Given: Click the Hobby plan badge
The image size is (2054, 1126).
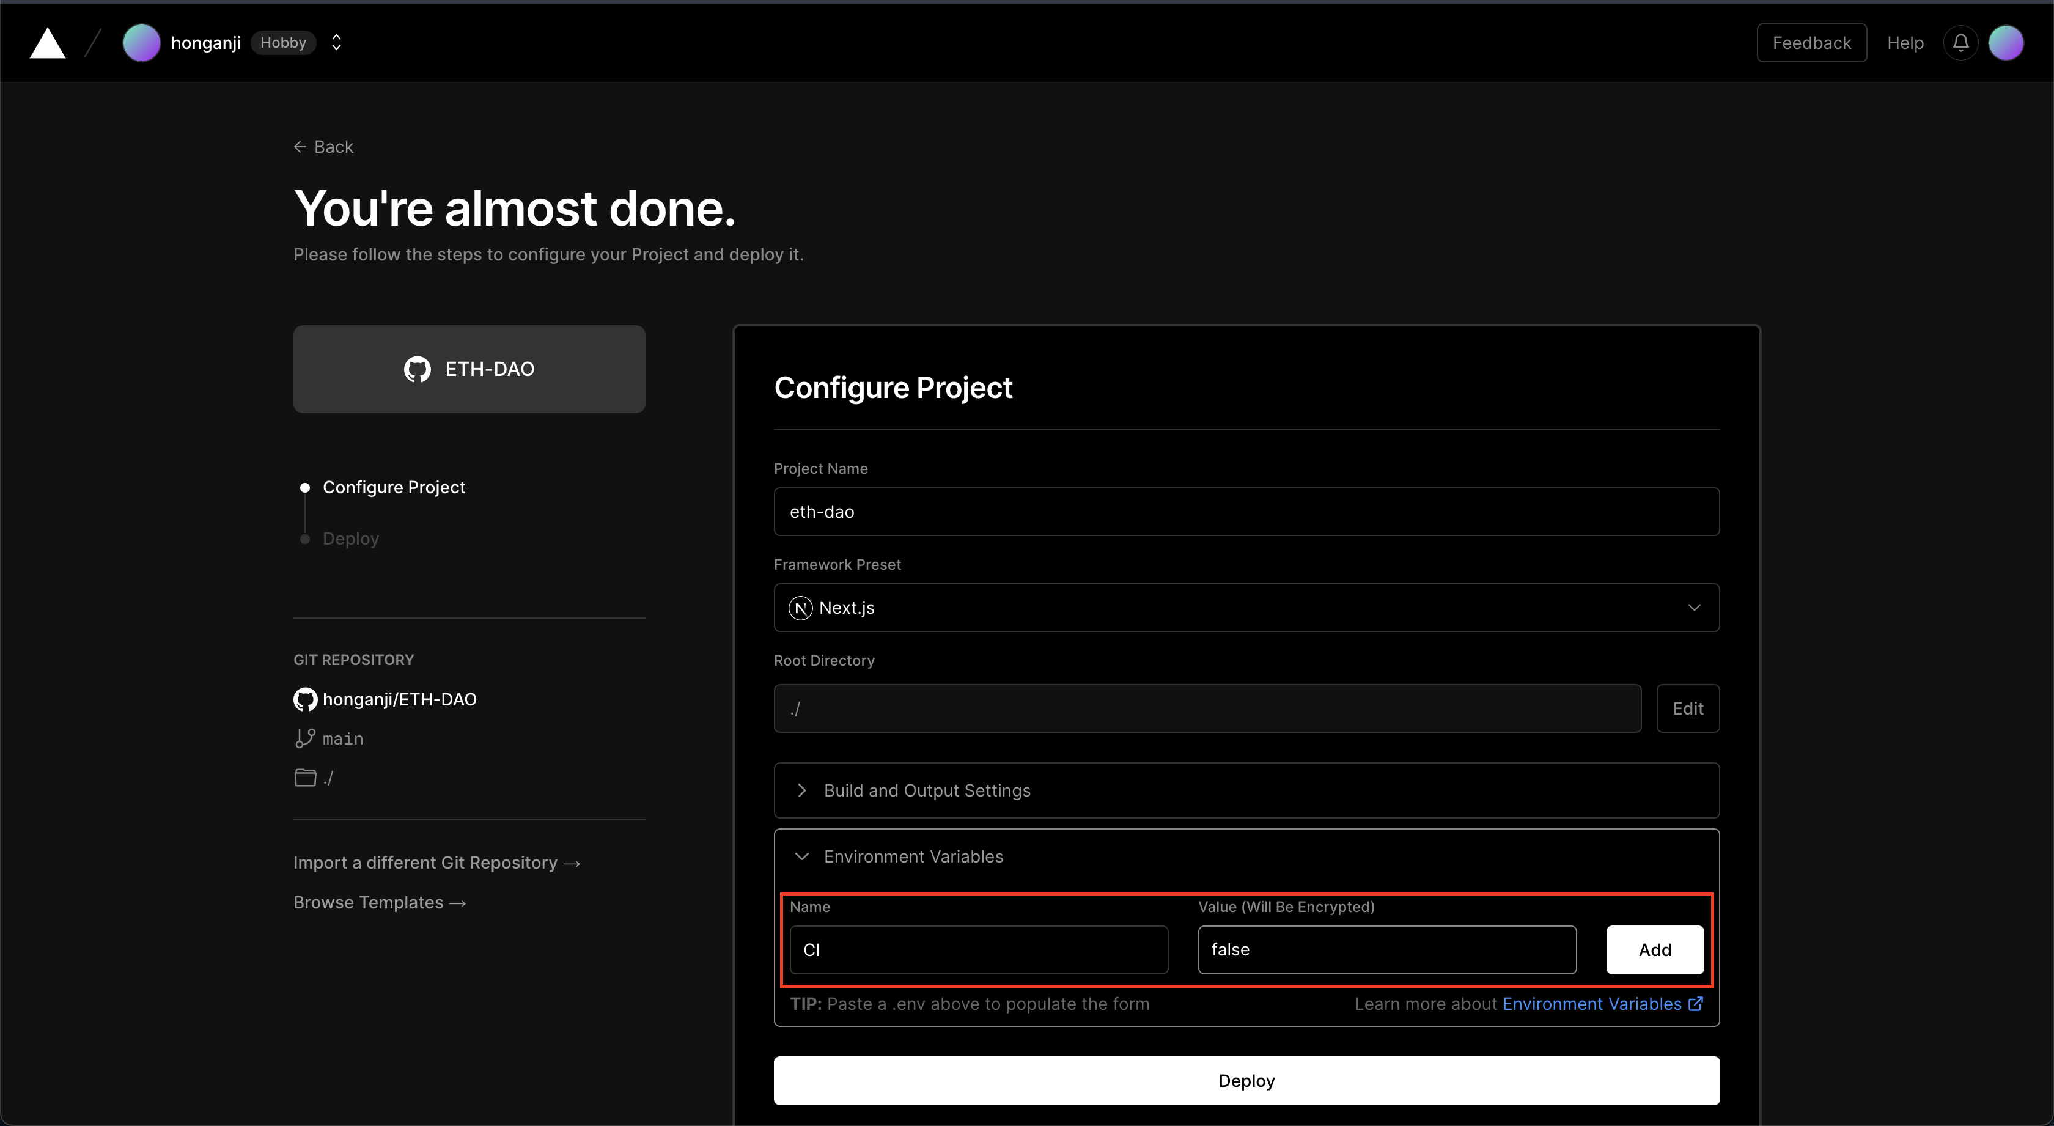Looking at the screenshot, I should (x=283, y=43).
